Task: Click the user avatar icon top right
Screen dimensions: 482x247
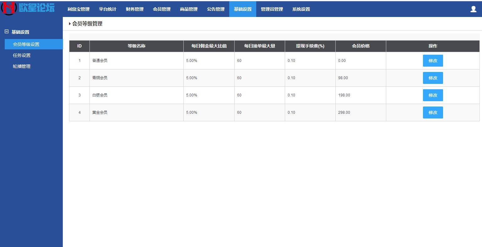Action: [473, 9]
